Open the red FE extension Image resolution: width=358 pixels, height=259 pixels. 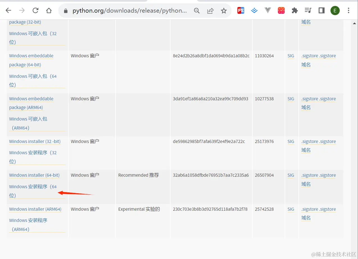tap(241, 11)
